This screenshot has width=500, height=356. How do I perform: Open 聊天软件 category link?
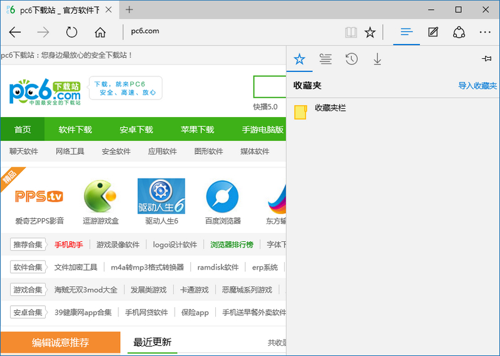[24, 151]
